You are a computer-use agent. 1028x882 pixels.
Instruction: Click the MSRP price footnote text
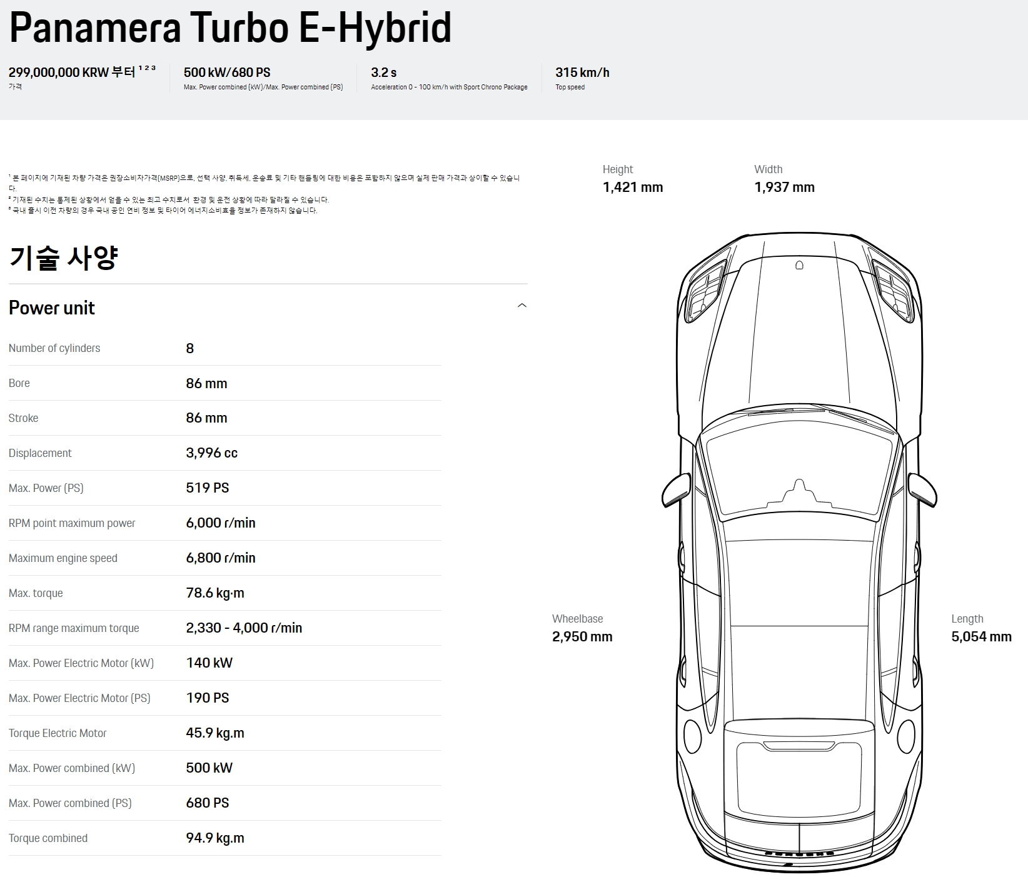point(264,183)
